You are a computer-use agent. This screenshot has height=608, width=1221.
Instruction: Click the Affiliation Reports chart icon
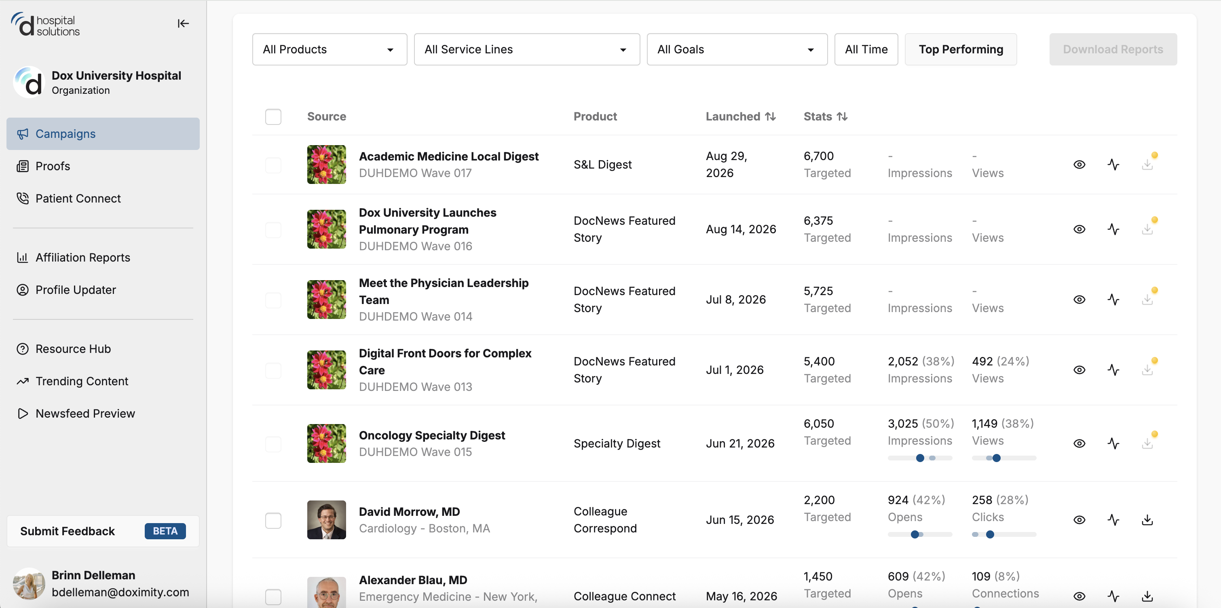pos(23,258)
